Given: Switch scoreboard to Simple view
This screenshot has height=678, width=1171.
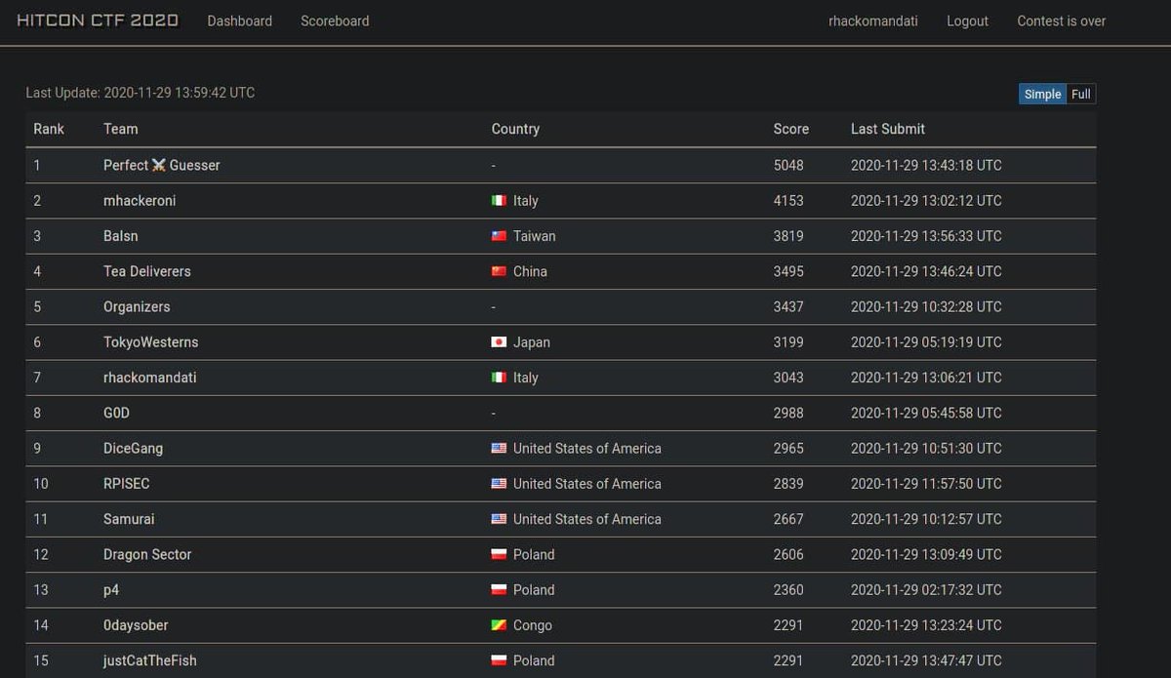Looking at the screenshot, I should click(x=1042, y=94).
